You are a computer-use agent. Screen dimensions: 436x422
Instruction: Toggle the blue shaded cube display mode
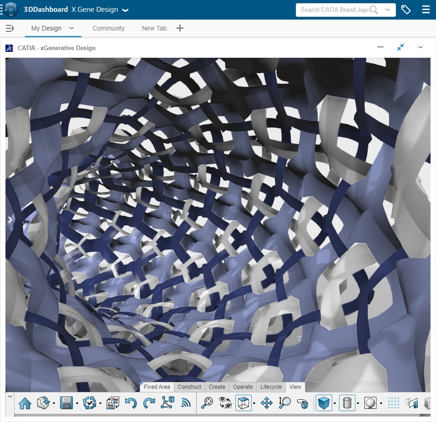pos(324,403)
